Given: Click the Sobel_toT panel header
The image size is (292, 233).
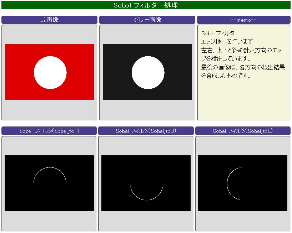Looking at the screenshot, I should point(49,131).
